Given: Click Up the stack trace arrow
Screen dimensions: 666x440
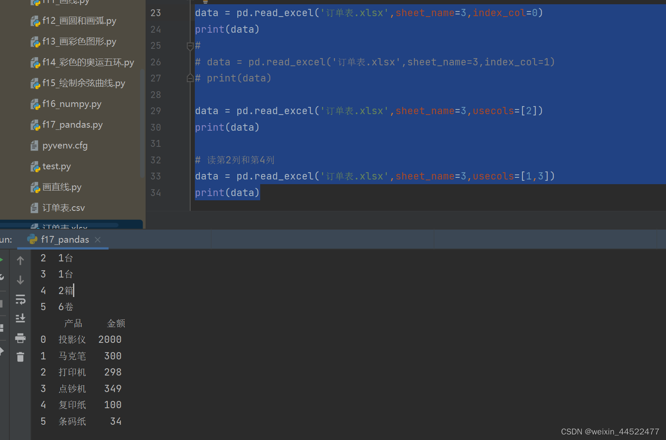Looking at the screenshot, I should [x=20, y=260].
